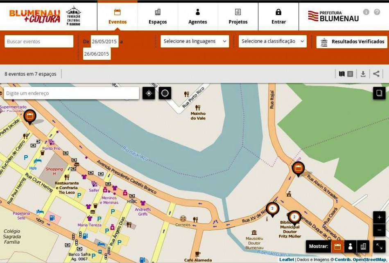Open the Agentes tab
The height and width of the screenshot is (263, 389).
coord(197,16)
